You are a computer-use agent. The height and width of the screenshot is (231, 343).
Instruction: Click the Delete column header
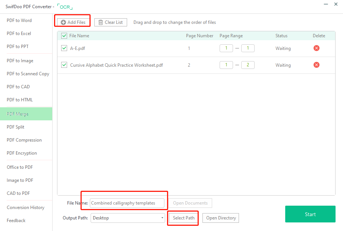(x=319, y=36)
